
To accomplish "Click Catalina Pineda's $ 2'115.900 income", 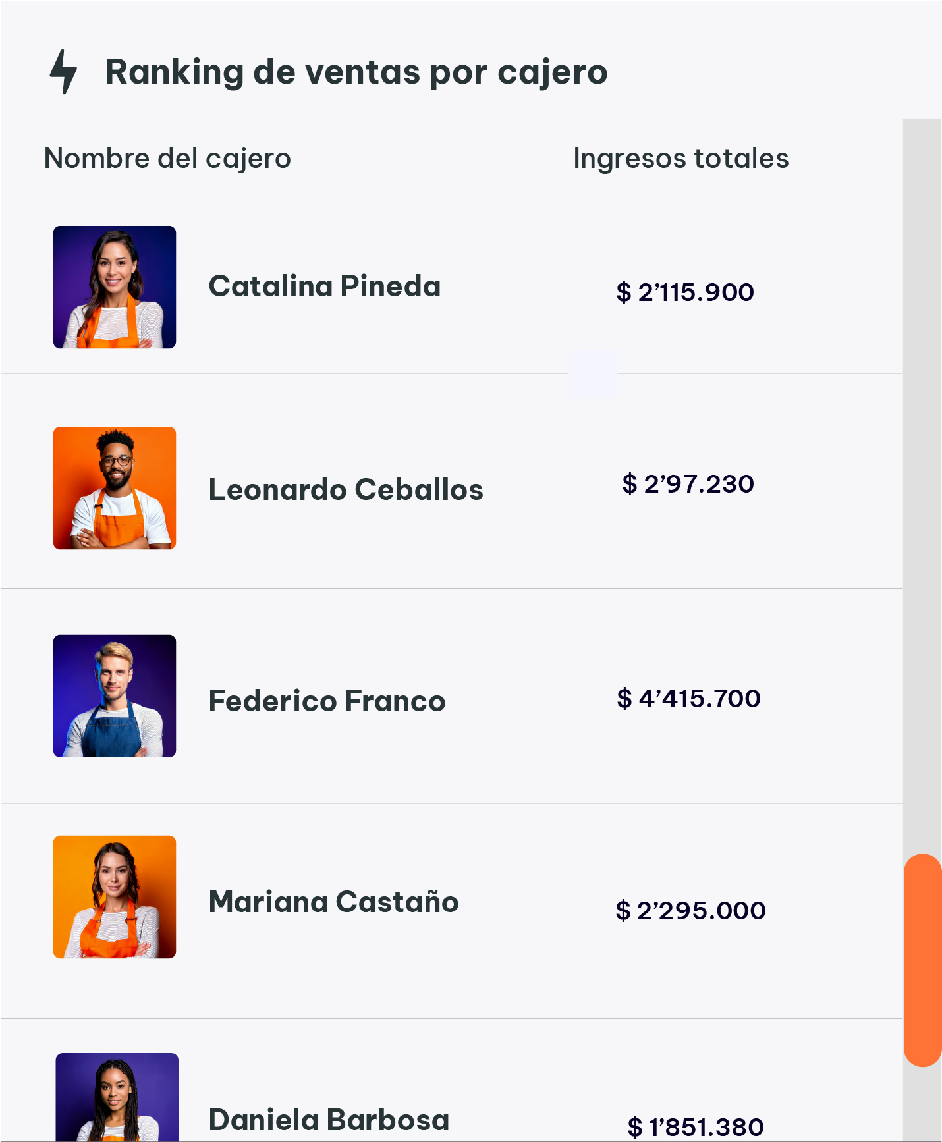I will [685, 292].
